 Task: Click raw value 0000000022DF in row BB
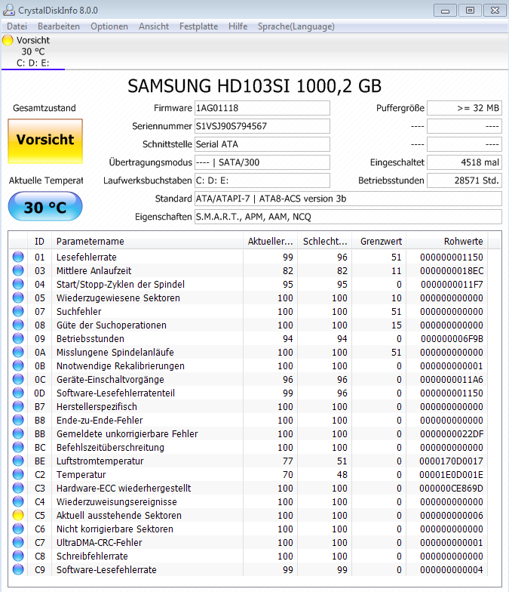click(x=452, y=433)
